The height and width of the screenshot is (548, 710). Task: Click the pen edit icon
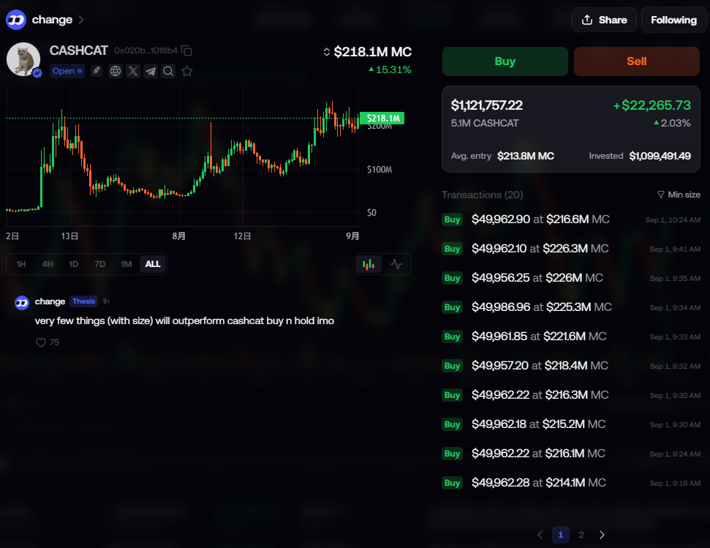(x=96, y=71)
